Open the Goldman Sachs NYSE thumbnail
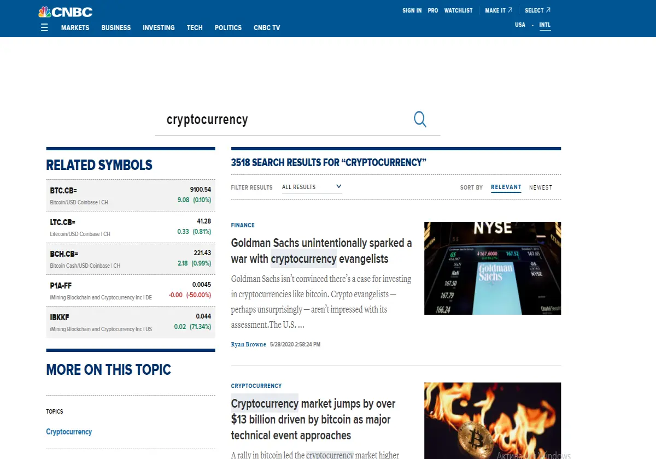This screenshot has width=656, height=459. pyautogui.click(x=493, y=268)
